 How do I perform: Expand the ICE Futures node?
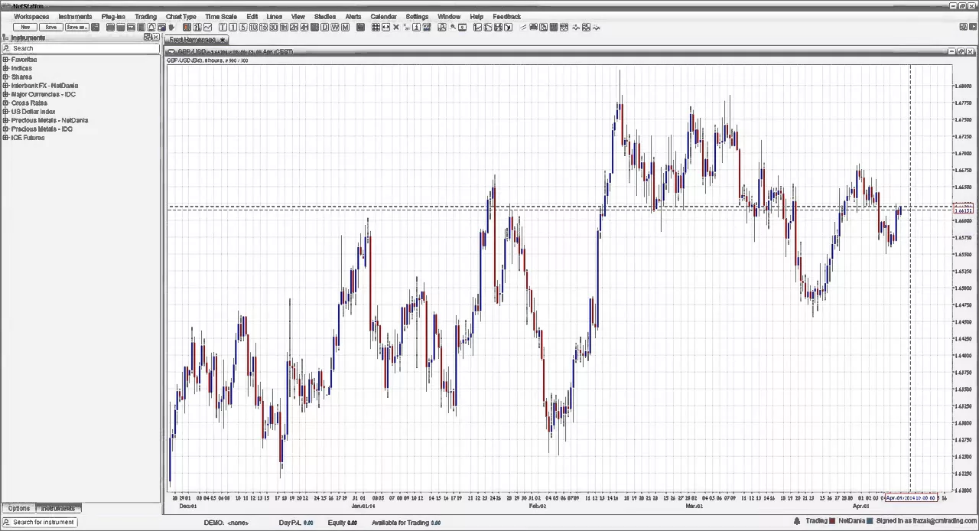tap(5, 138)
